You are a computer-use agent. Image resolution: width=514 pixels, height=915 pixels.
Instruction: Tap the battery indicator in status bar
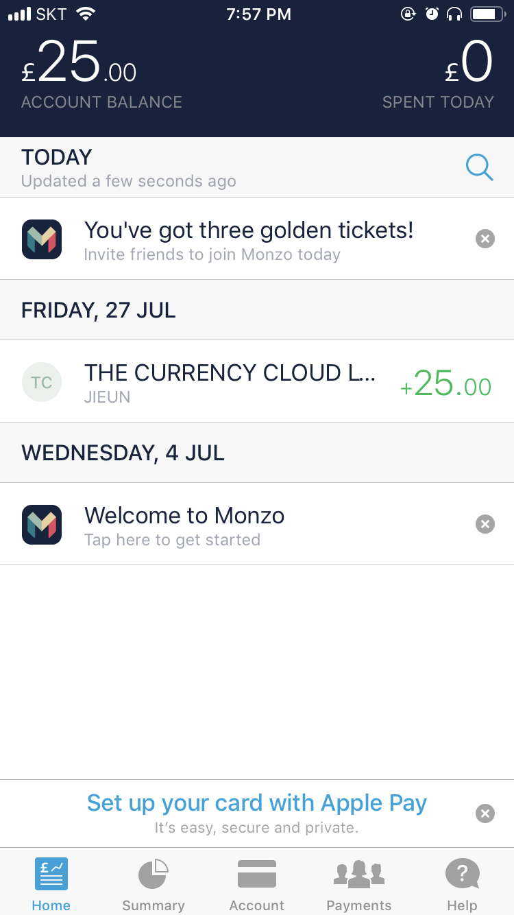click(487, 14)
